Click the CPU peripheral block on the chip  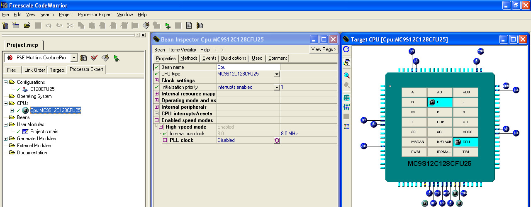click(465, 142)
